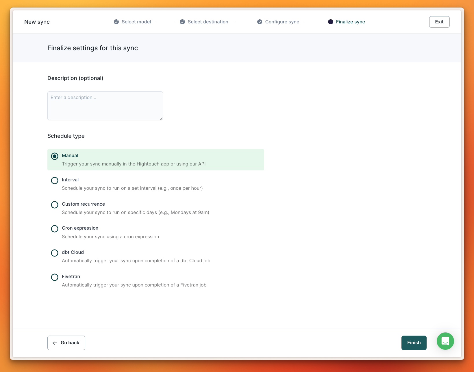Click the Go back button

tap(66, 343)
